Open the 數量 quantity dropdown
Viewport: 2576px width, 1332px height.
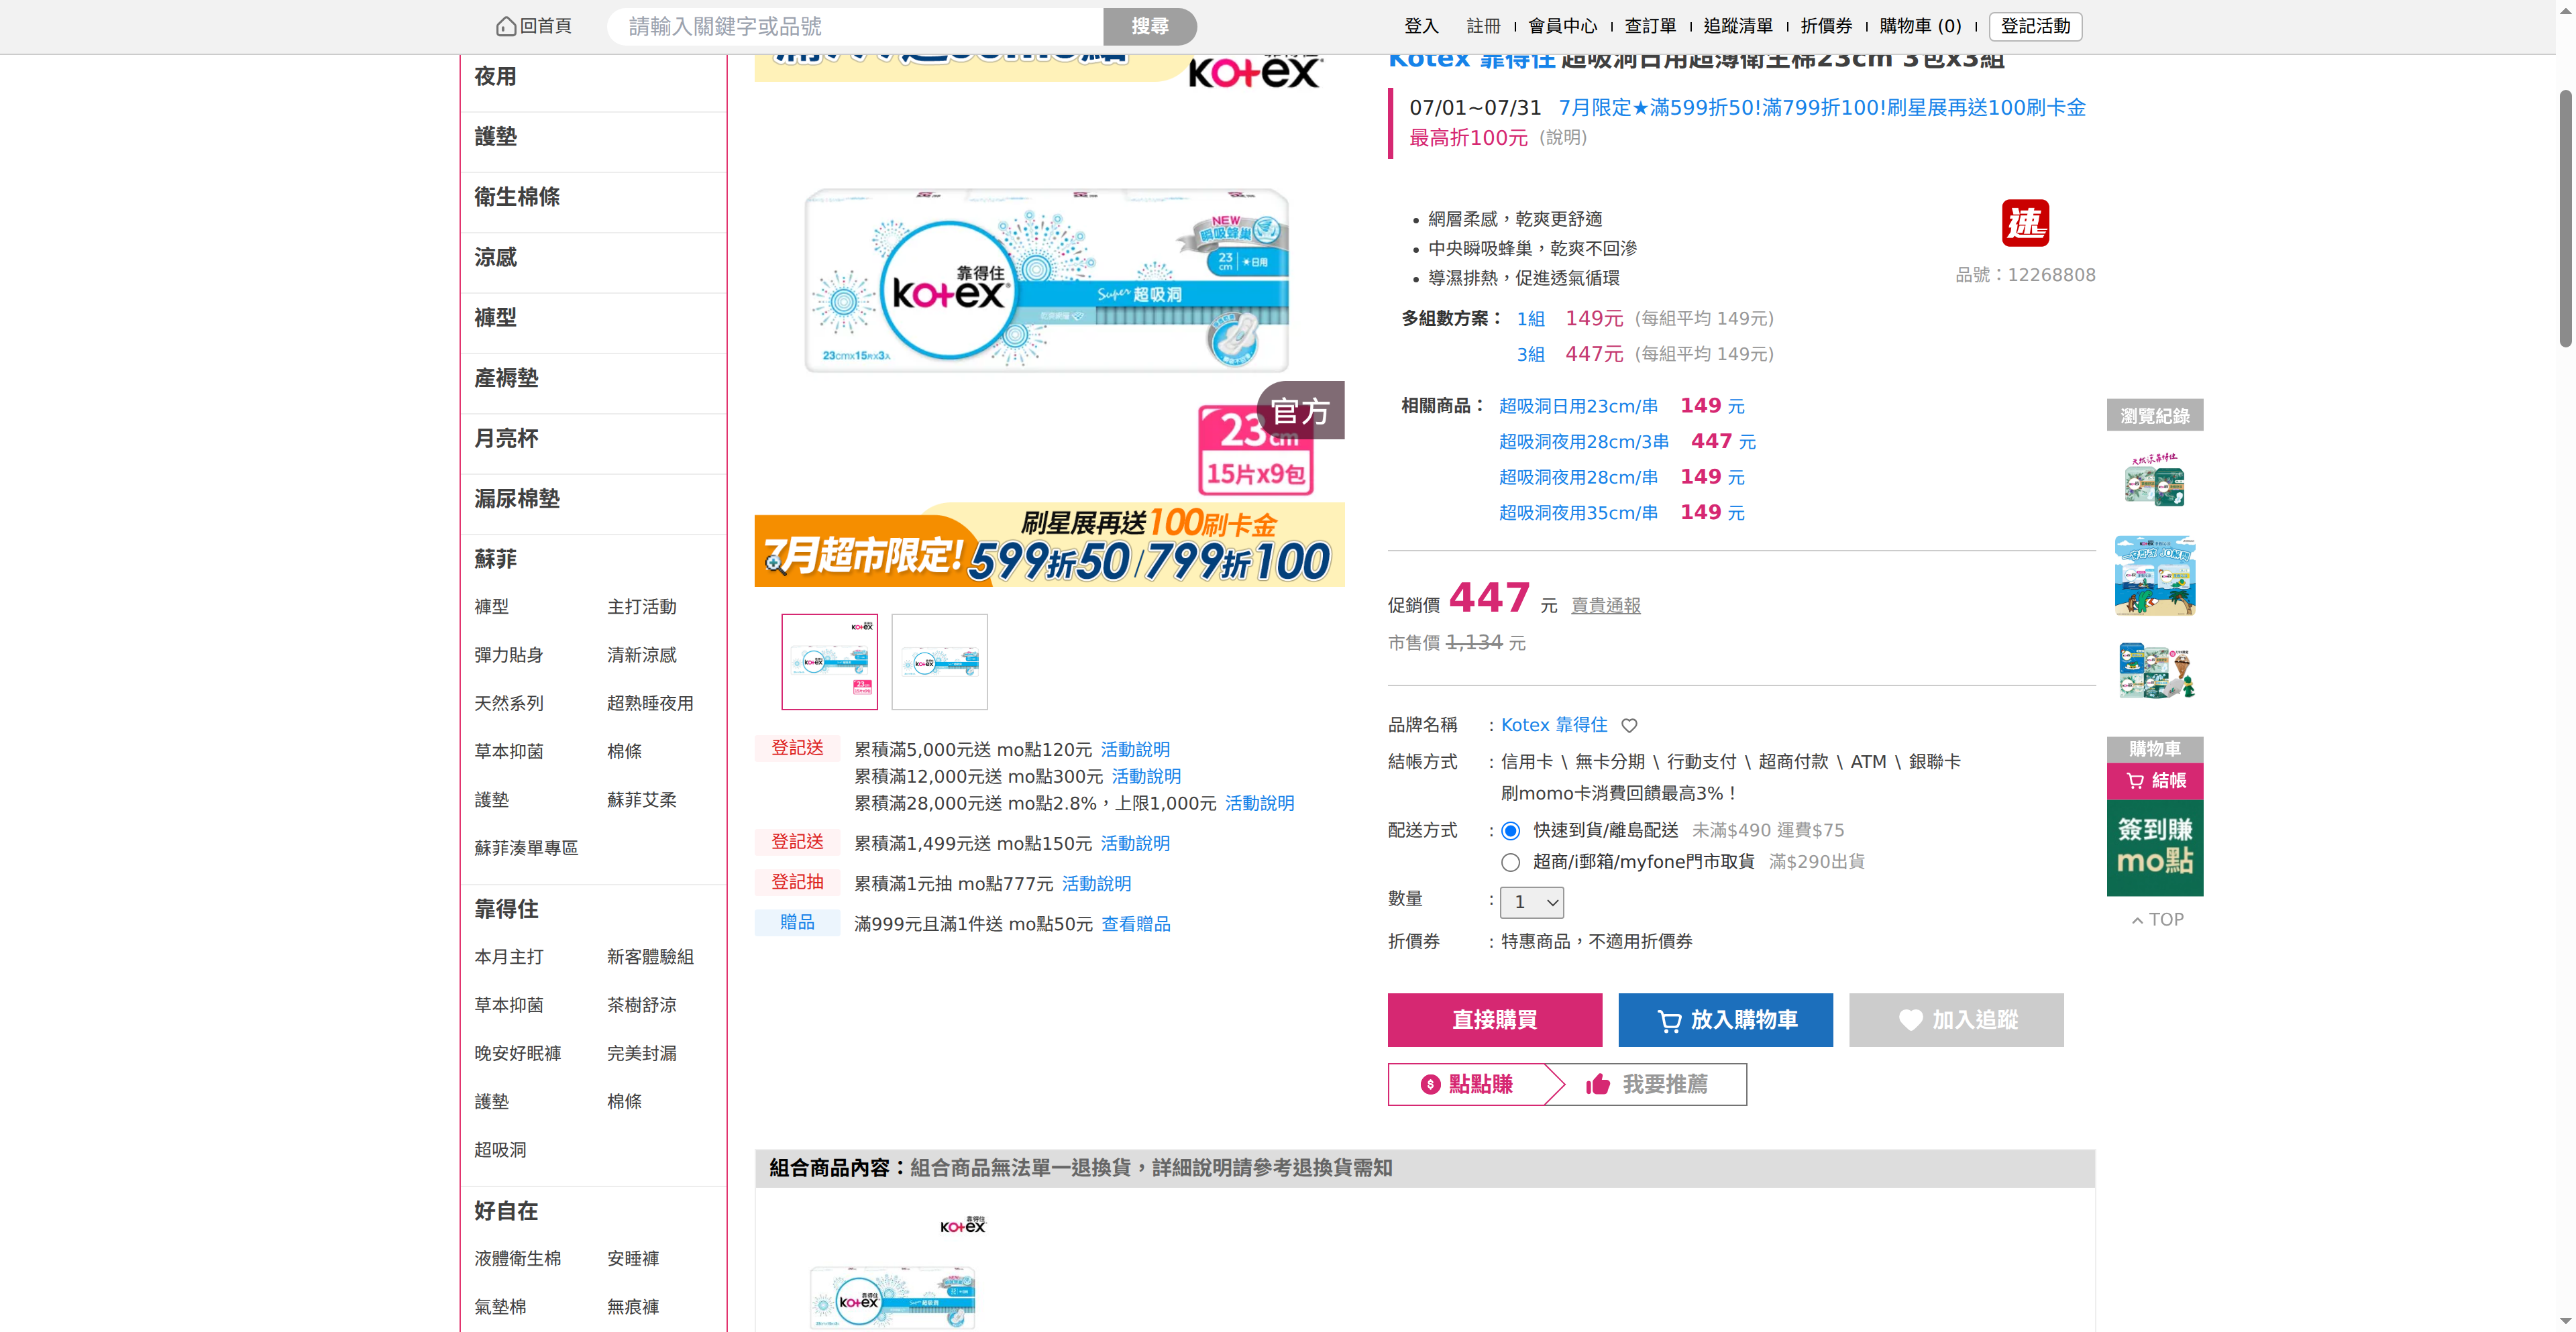pos(1531,902)
